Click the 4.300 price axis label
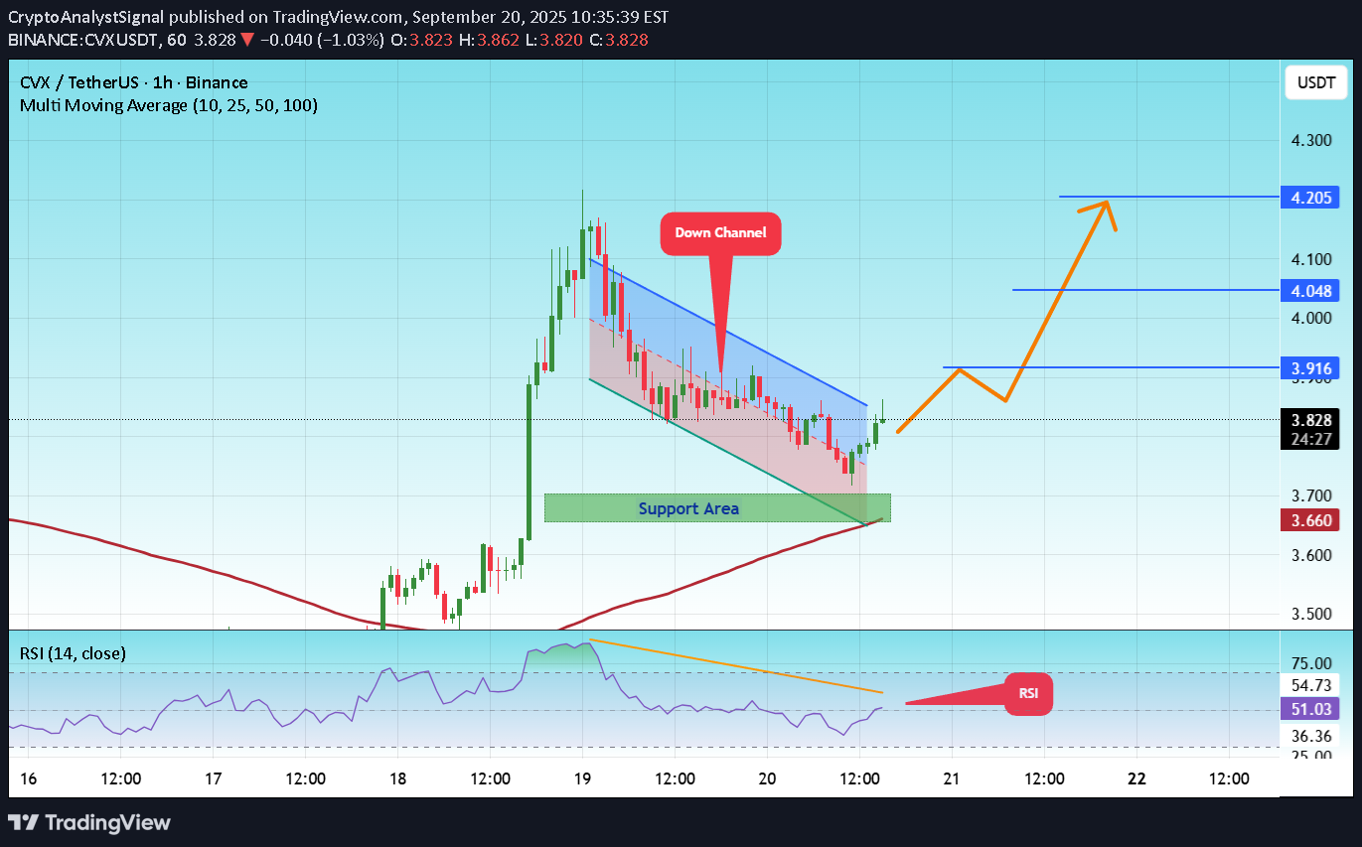1362x847 pixels. tap(1310, 141)
